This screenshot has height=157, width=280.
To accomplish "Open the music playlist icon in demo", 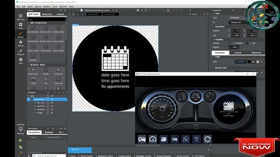I will [x=196, y=139].
